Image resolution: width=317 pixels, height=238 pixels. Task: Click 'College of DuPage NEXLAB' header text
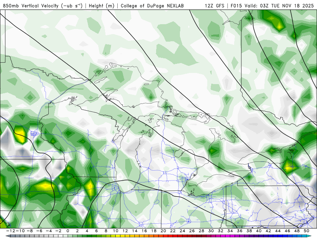point(152,6)
